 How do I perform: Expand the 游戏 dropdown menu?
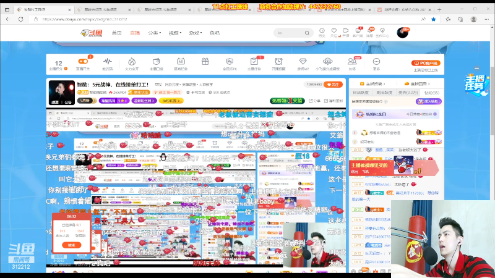pos(195,33)
